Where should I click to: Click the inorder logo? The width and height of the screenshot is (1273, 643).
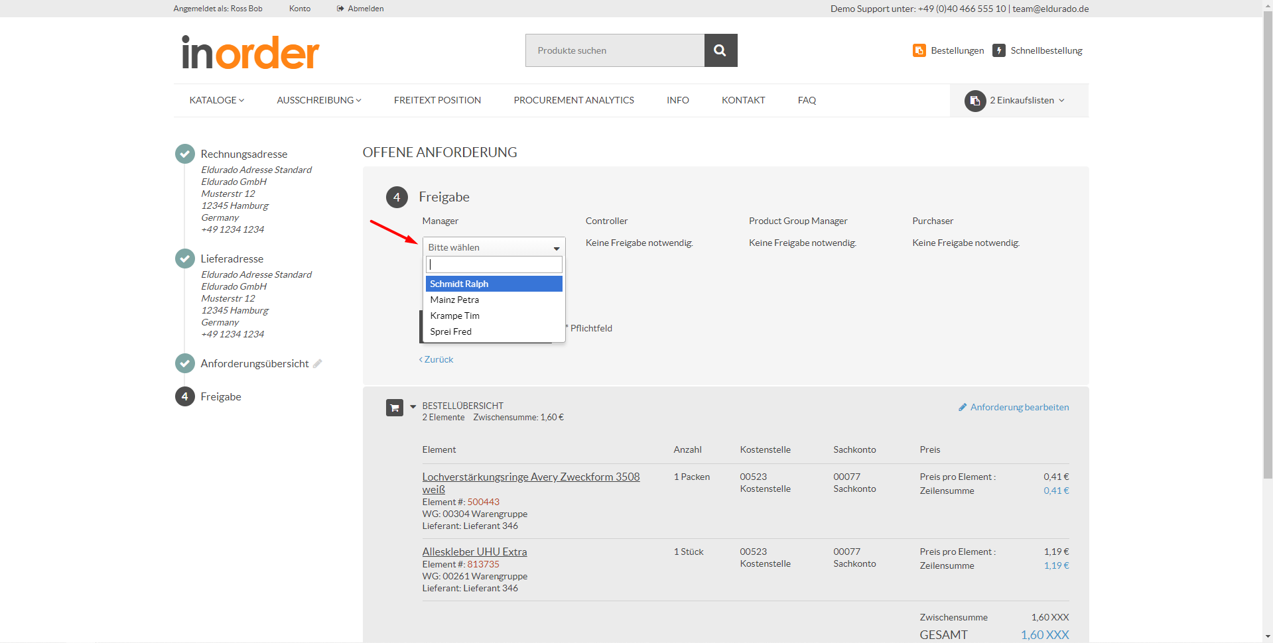click(x=249, y=52)
